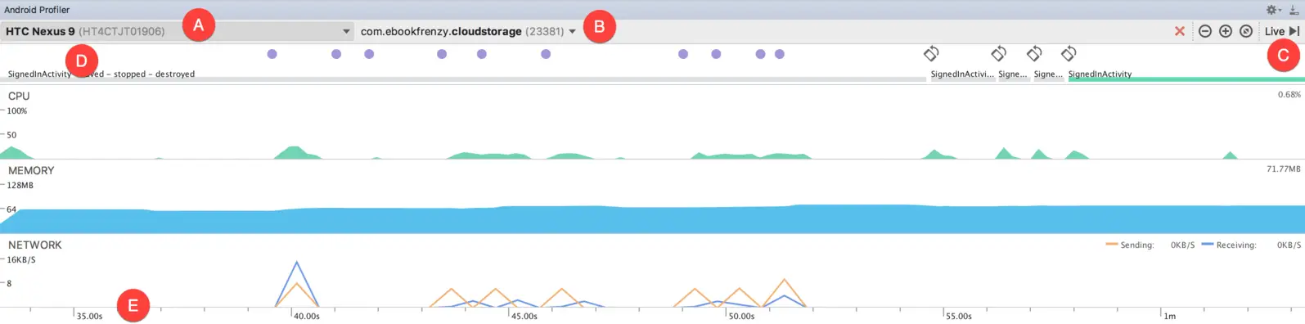Screen dimensions: 1305x324
Task: Click the 1m timeline marker
Action: pyautogui.click(x=1170, y=316)
